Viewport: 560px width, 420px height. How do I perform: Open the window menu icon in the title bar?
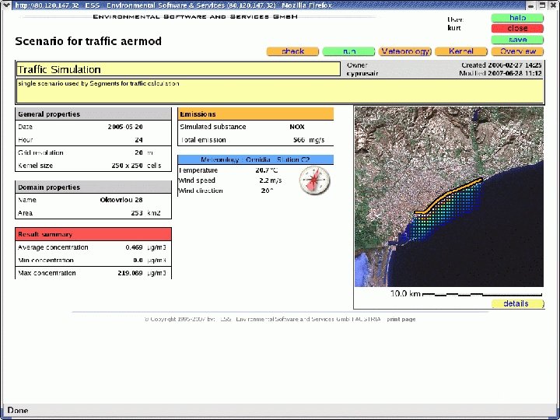(x=7, y=5)
